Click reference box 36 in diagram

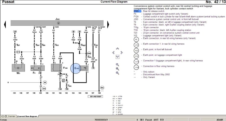[93, 68]
